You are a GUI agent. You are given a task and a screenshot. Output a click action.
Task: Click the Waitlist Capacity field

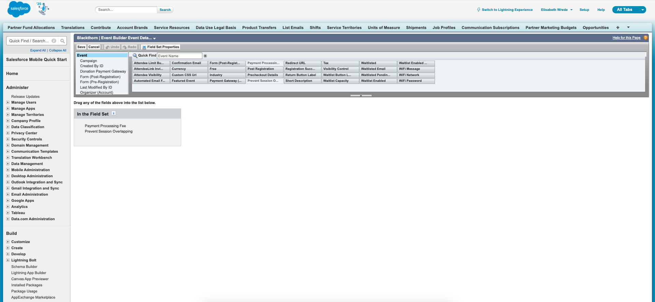tap(340, 81)
